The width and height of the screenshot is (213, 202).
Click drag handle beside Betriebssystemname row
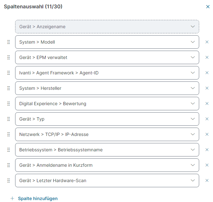9,150
